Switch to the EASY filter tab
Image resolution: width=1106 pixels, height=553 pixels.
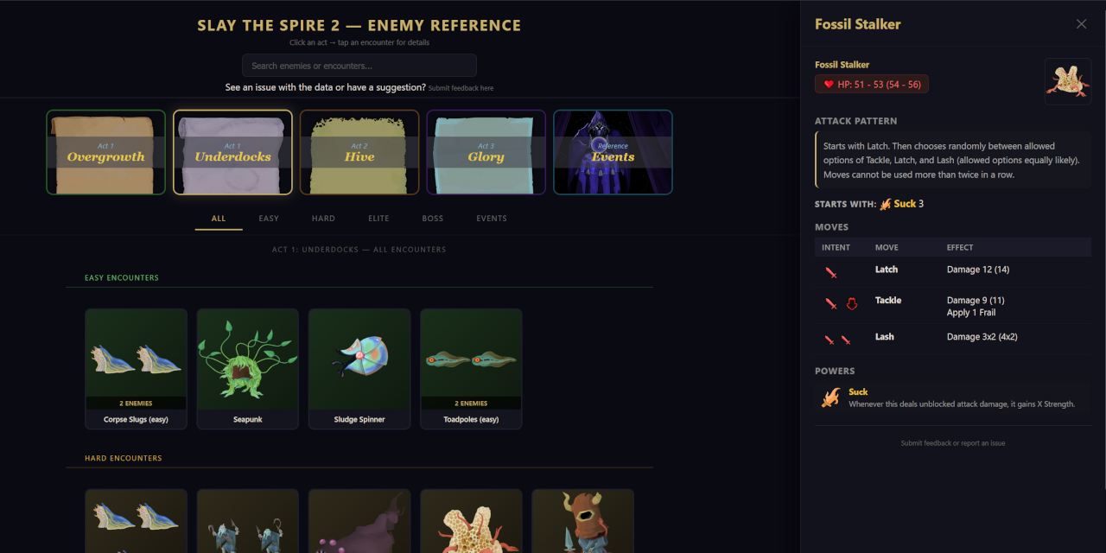pyautogui.click(x=269, y=218)
